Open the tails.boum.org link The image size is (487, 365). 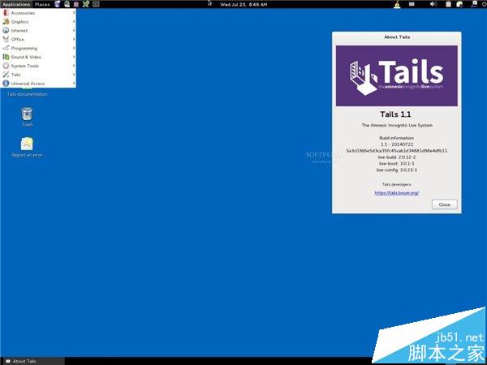point(397,193)
